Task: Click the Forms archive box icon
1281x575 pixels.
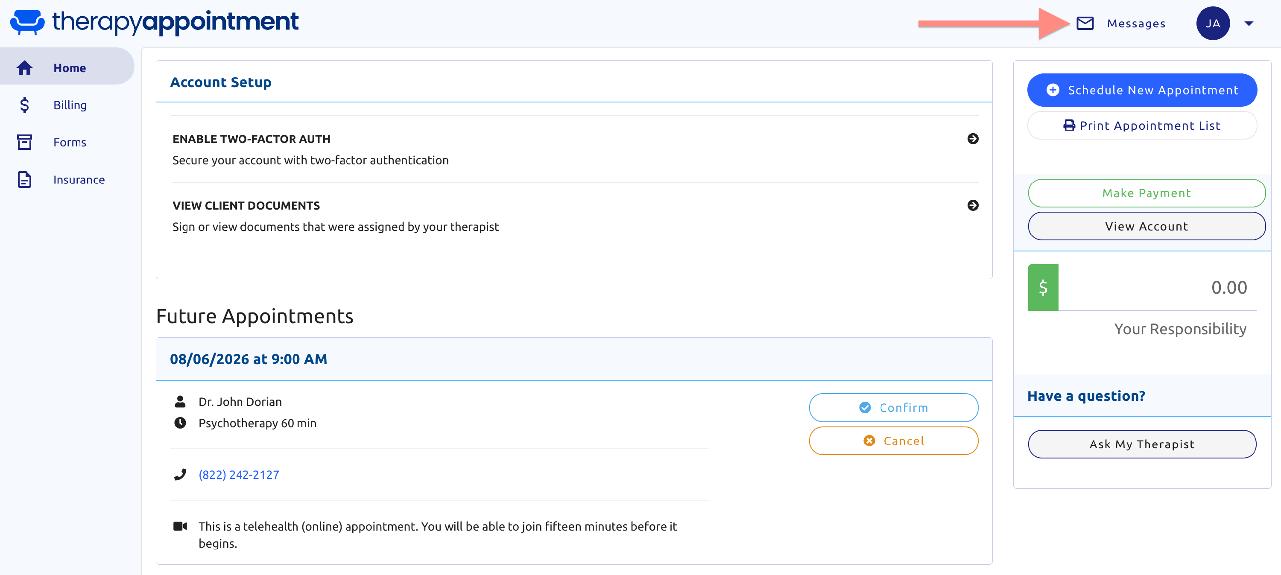Action: pyautogui.click(x=24, y=142)
